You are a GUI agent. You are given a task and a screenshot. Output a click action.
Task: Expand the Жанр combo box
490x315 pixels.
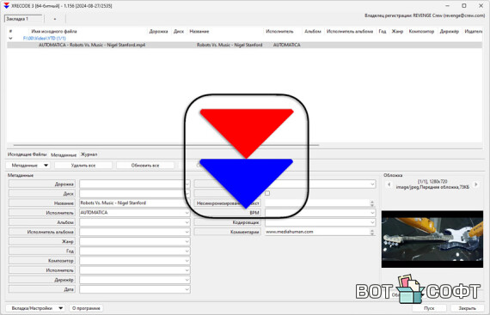coord(187,242)
